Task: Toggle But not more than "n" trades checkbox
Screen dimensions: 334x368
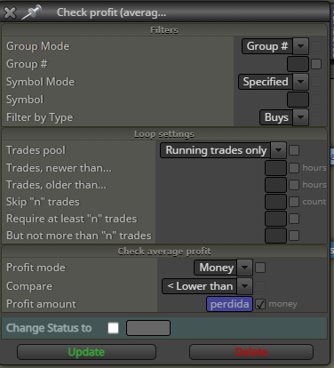Action: 294,236
